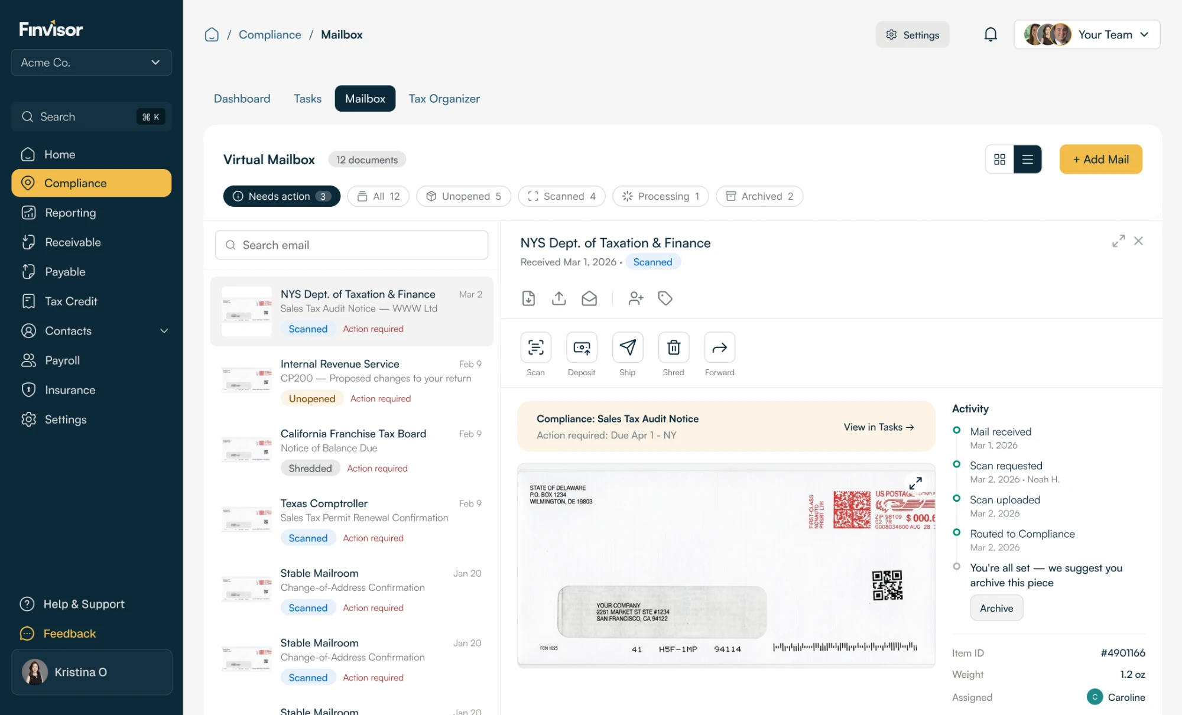Open the Internal Revenue Service mail item
Screen dimensions: 1182x715
352,381
